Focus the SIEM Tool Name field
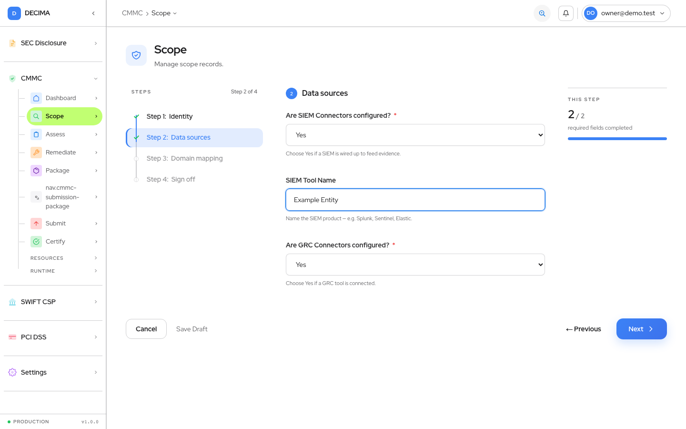 click(415, 200)
